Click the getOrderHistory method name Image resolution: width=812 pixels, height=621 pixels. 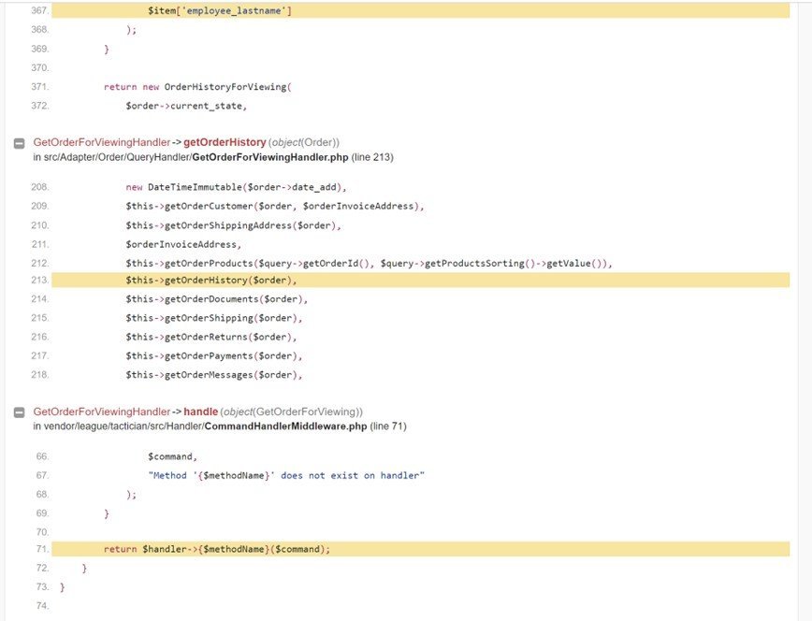tap(225, 142)
